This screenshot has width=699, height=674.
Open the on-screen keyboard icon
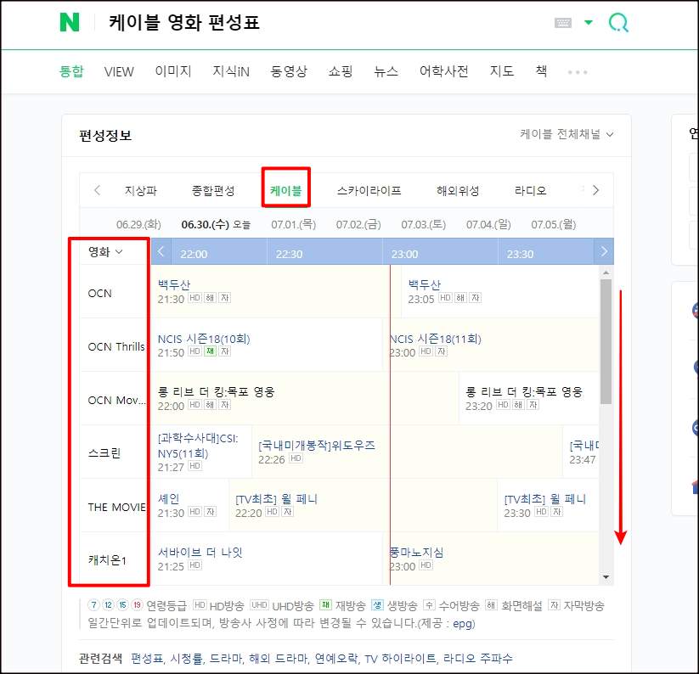pyautogui.click(x=562, y=23)
